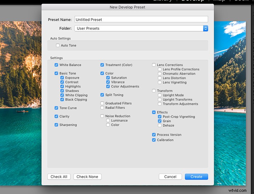Uncheck Process Version checkbox
Screen dimensions: 254x194
tap(154, 135)
